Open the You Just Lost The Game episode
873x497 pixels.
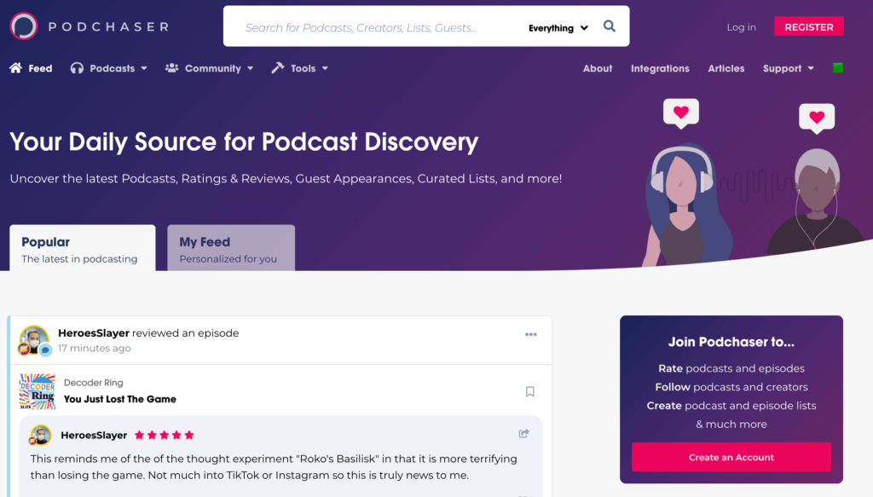(119, 399)
